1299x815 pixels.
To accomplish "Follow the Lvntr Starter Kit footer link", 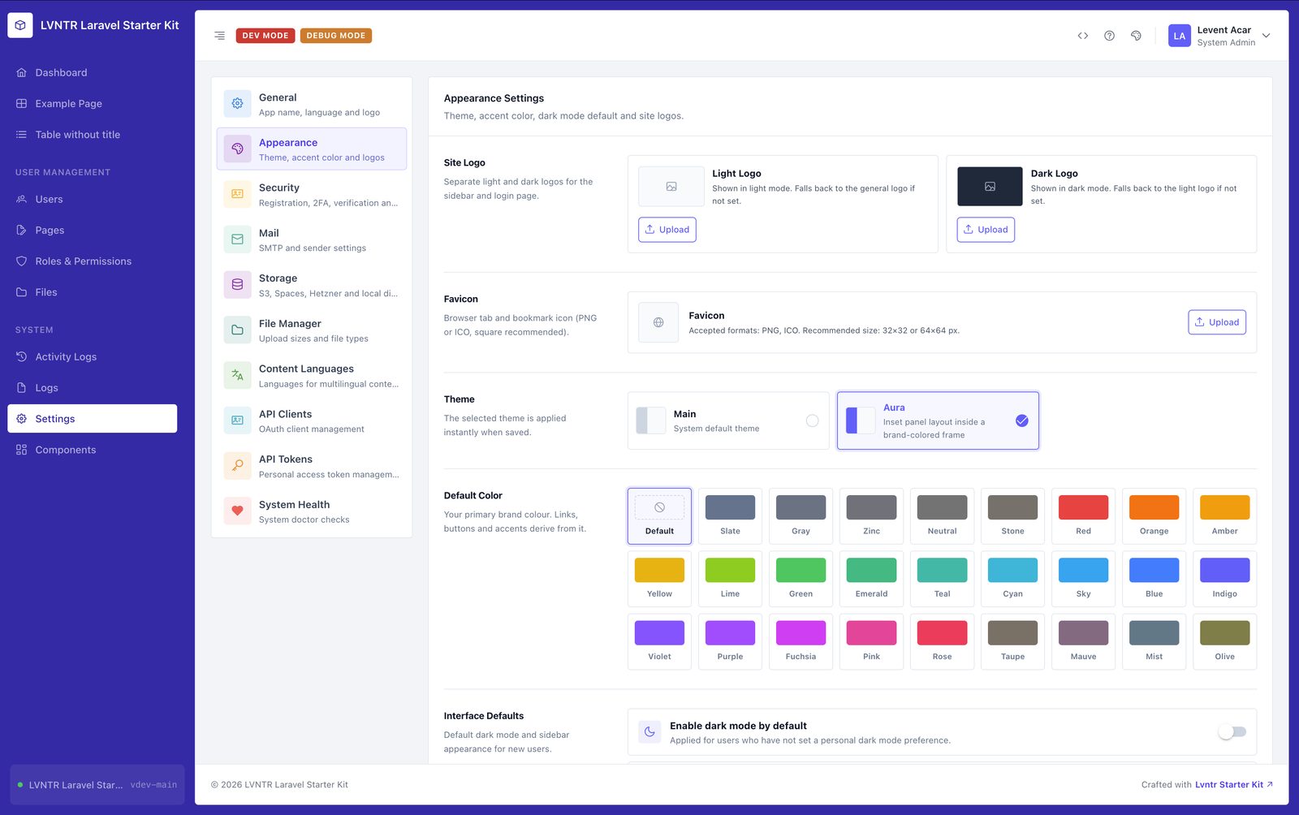I will pos(1234,785).
